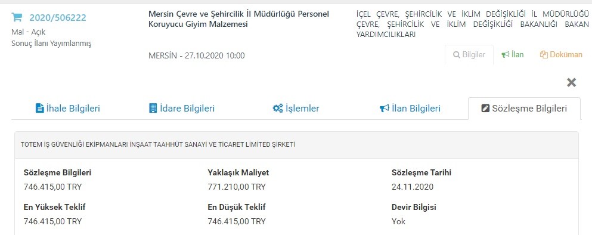The width and height of the screenshot is (592, 235).
Task: Click the gears icon on İşlemler
Action: pos(278,109)
